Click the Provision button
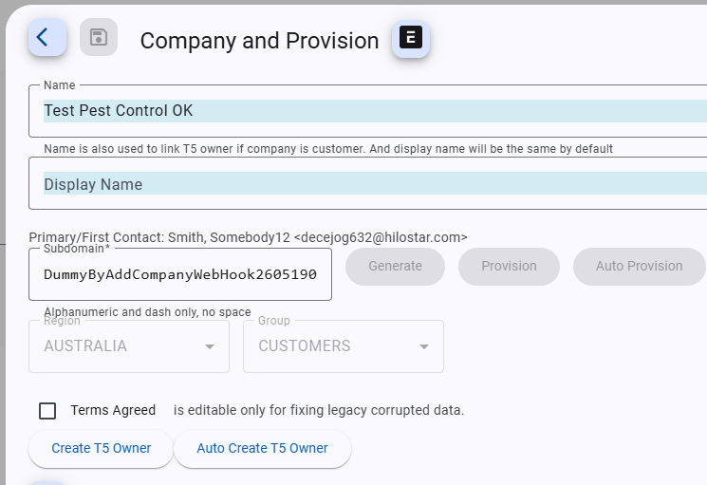This screenshot has width=707, height=485. [509, 267]
